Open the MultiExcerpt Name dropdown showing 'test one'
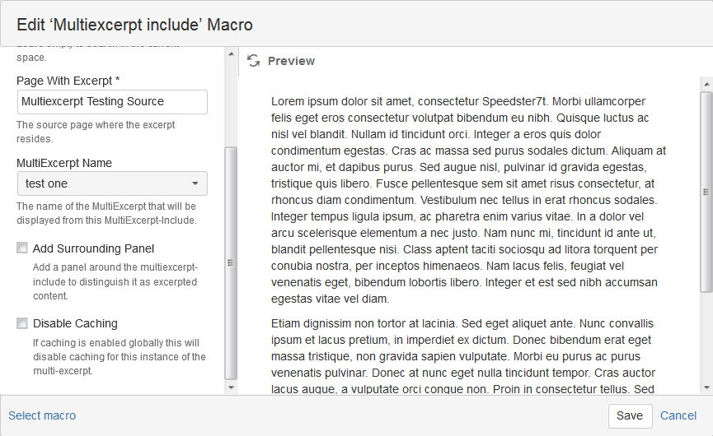 click(x=112, y=183)
